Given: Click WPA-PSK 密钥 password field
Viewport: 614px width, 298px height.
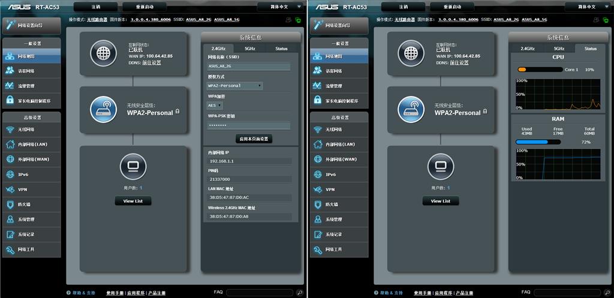Looking at the screenshot, I should coord(249,125).
